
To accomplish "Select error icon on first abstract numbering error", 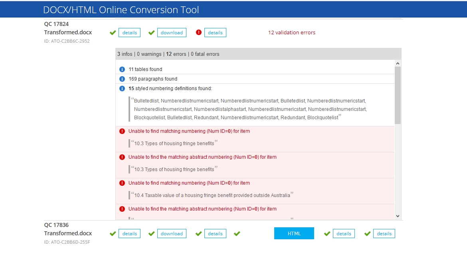I will point(122,157).
